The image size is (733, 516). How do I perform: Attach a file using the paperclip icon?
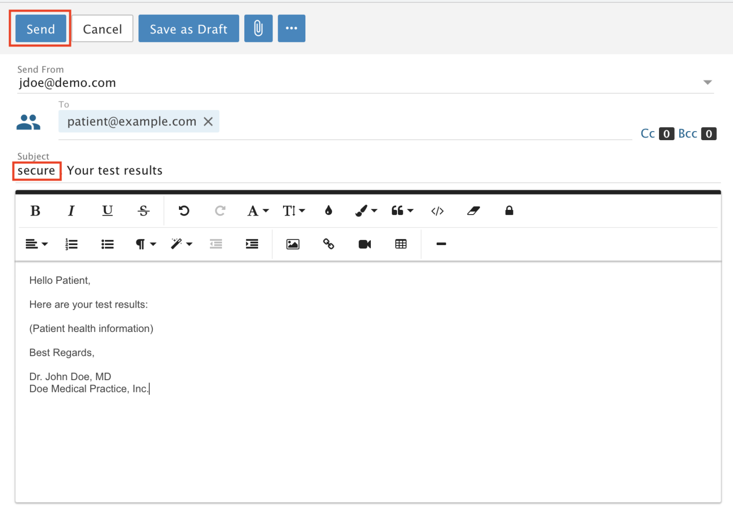(x=258, y=28)
